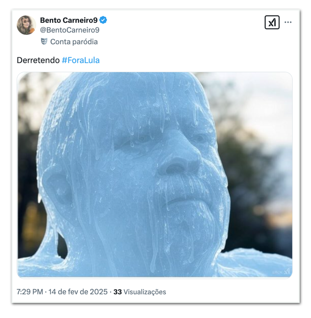Open the Grok explain-post icon

pos(272,22)
